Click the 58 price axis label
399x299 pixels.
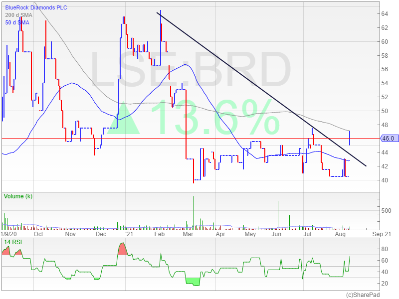click(385, 55)
